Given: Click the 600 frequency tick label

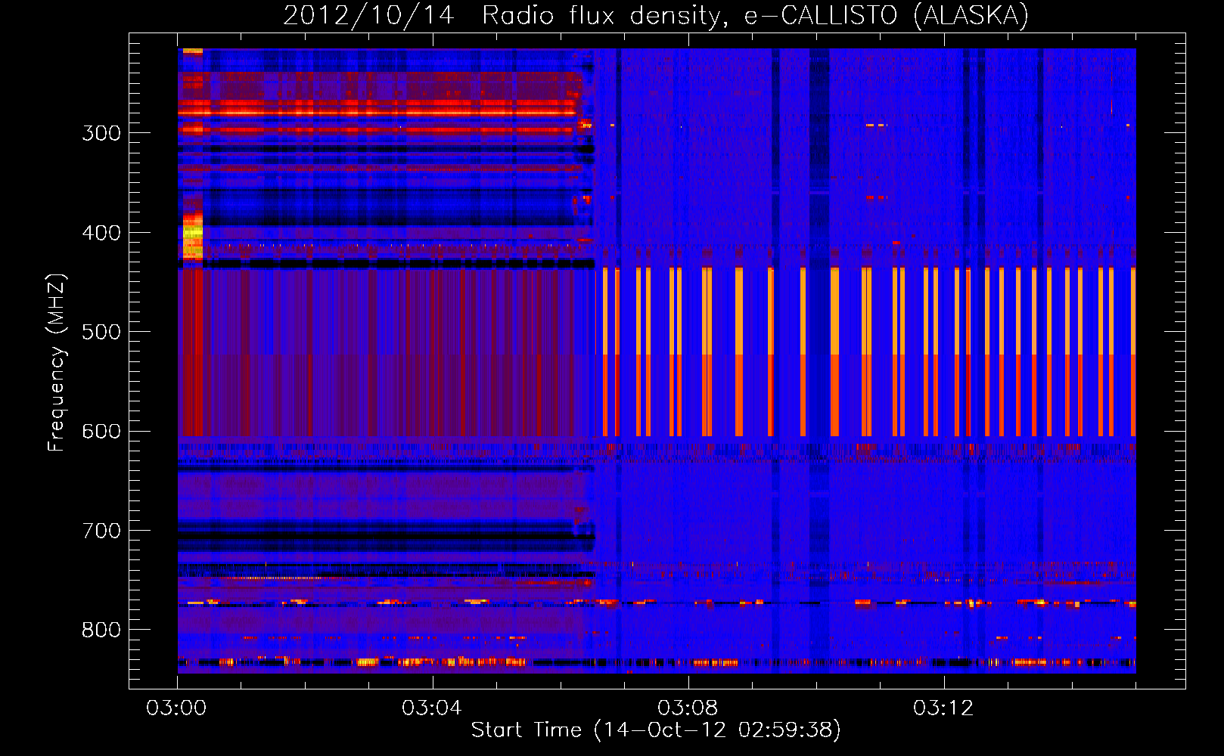Looking at the screenshot, I should (101, 432).
